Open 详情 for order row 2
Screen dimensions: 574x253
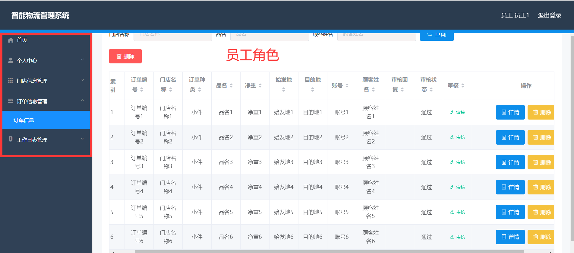point(510,137)
